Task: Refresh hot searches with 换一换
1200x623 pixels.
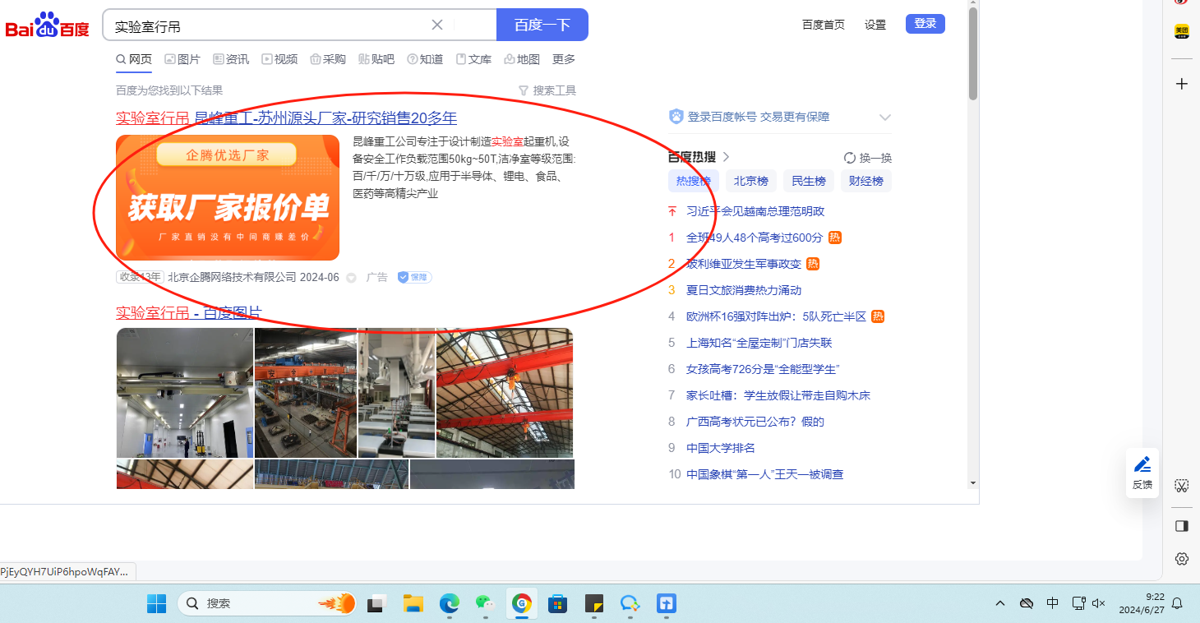Action: pyautogui.click(x=868, y=158)
